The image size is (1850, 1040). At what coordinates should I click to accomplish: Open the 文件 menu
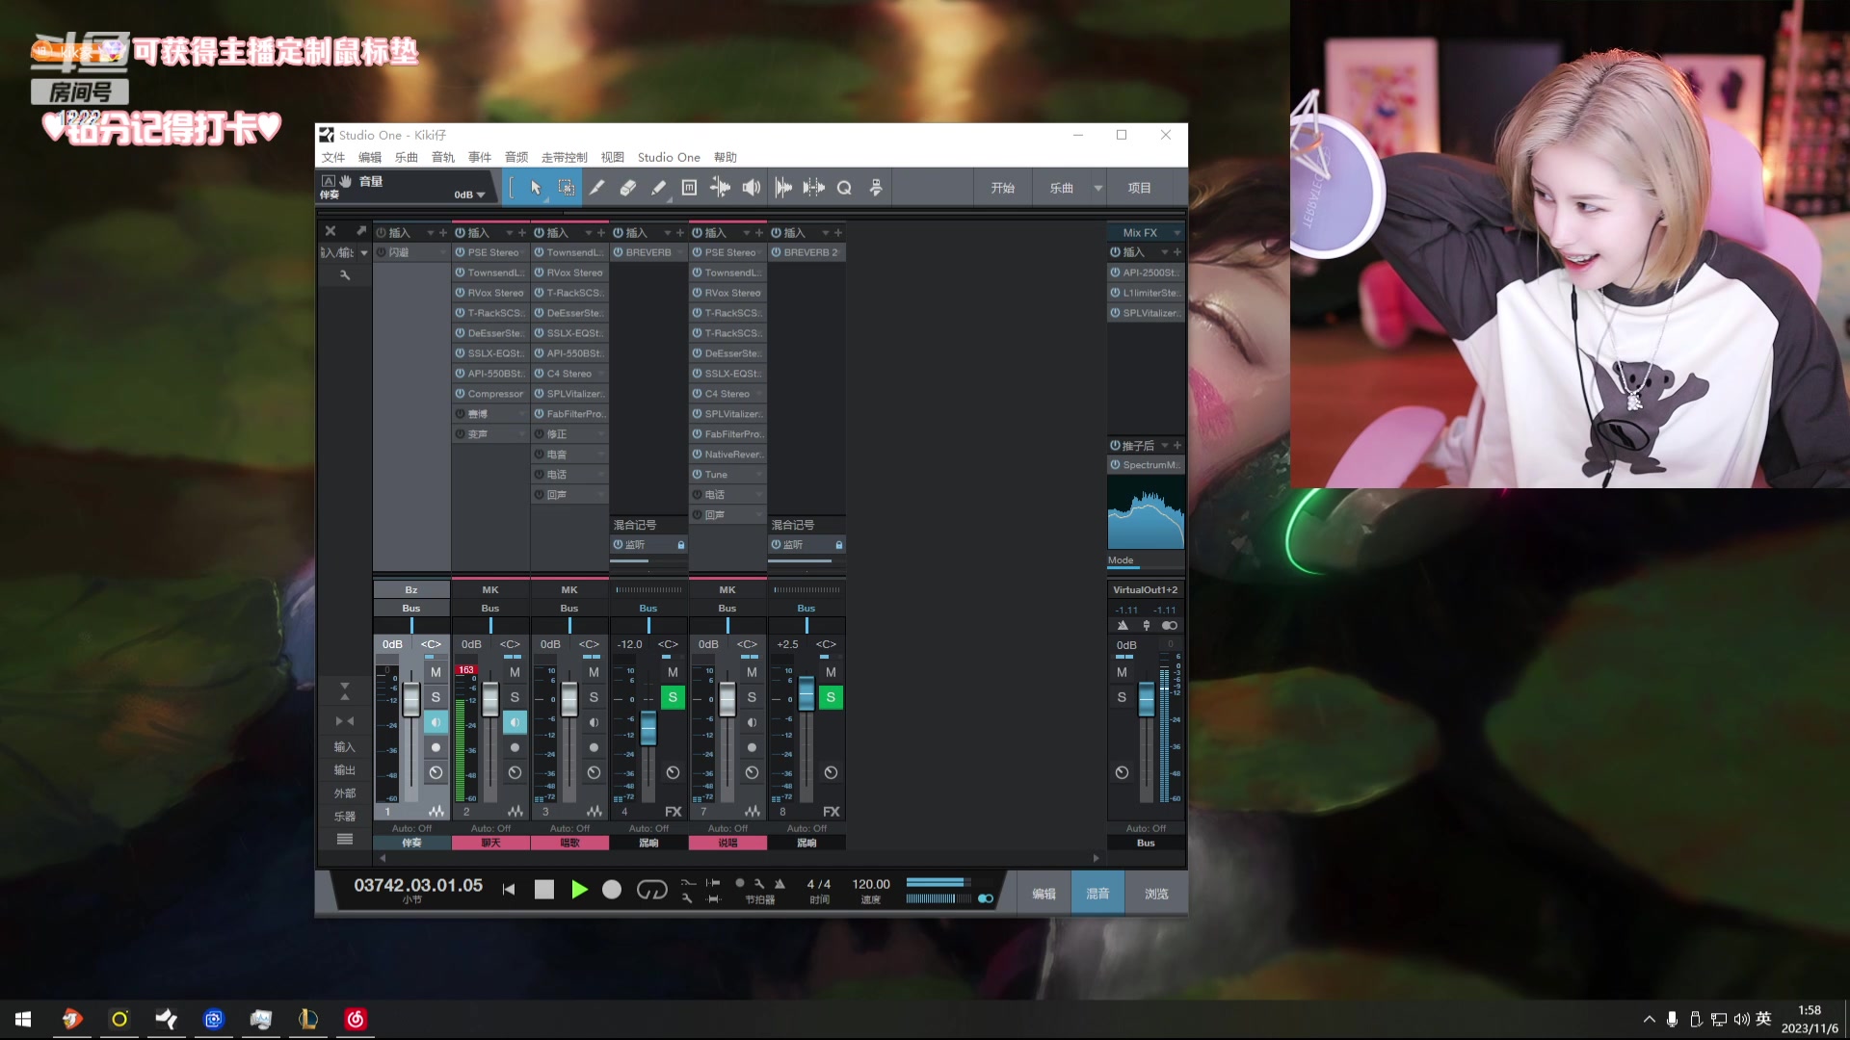click(x=333, y=157)
